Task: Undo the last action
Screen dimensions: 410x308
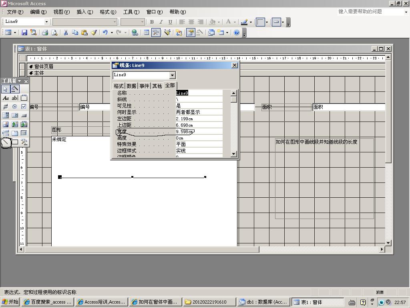Action: [105, 32]
